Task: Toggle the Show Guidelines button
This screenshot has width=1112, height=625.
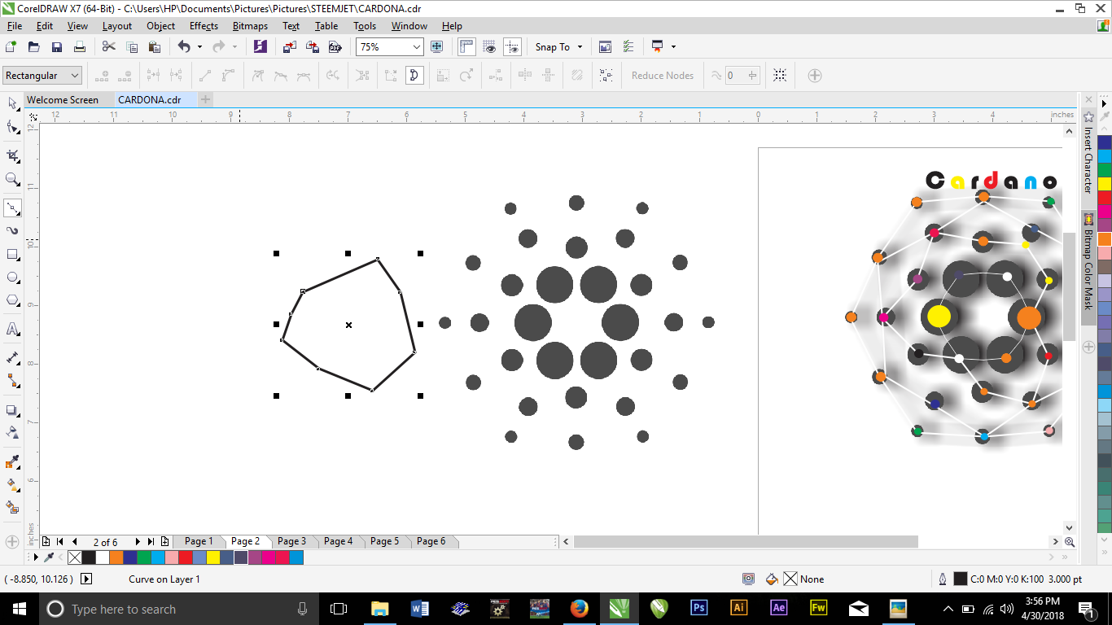Action: 512,47
